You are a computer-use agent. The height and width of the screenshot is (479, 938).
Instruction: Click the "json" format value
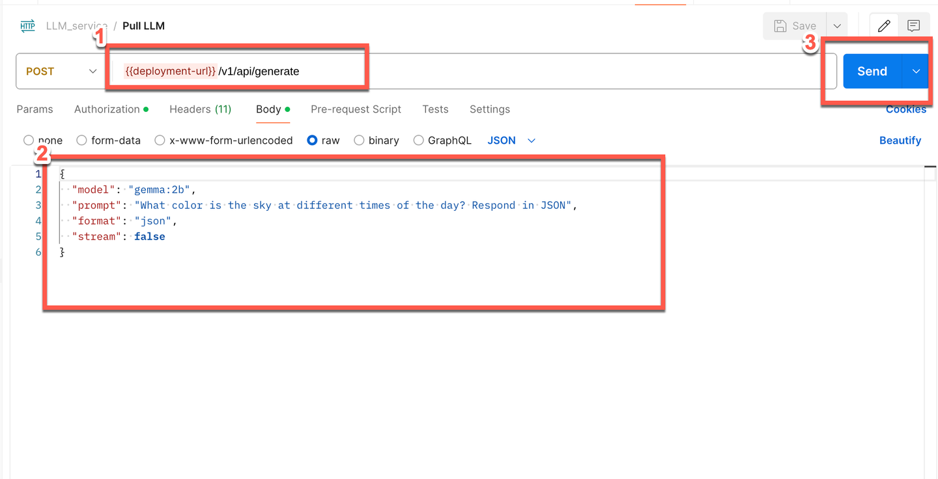coord(153,221)
